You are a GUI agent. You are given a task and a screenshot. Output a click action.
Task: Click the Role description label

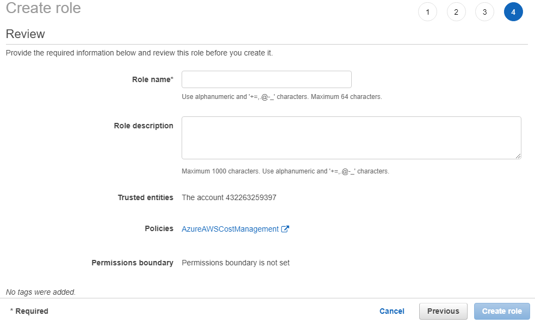(x=144, y=126)
